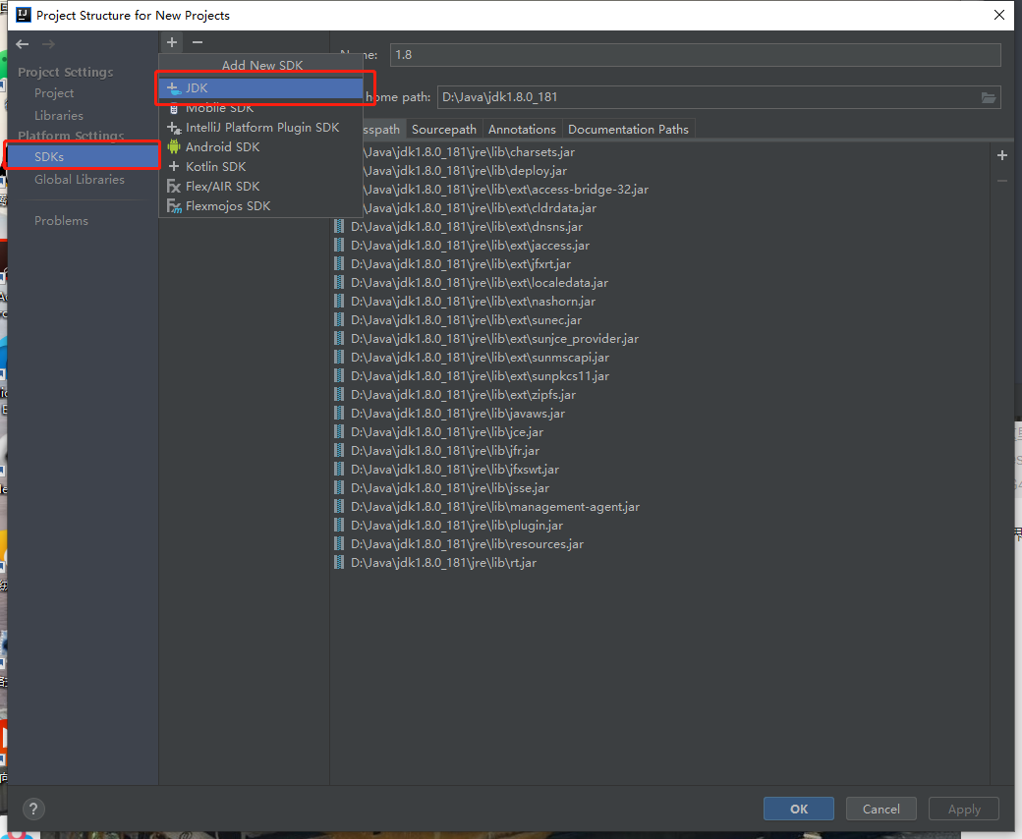Switch to the Sourcepath tab
This screenshot has width=1022, height=839.
[x=443, y=129]
